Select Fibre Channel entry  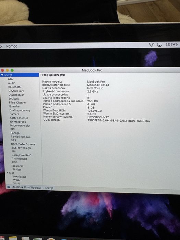pos(17,103)
